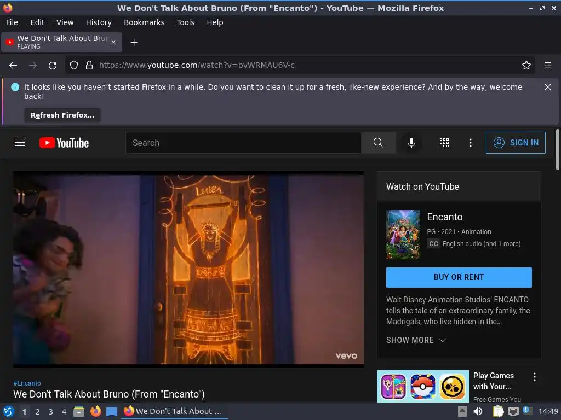The width and height of the screenshot is (561, 420).
Task: Click the SIGN IN button
Action: point(516,143)
